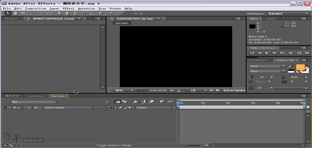Toggle the transparency grid checkerboard icon
Screen dimensions: 312x148
coord(218,90)
